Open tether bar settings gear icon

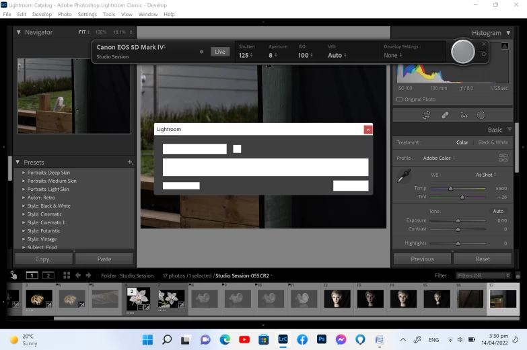pos(484,54)
